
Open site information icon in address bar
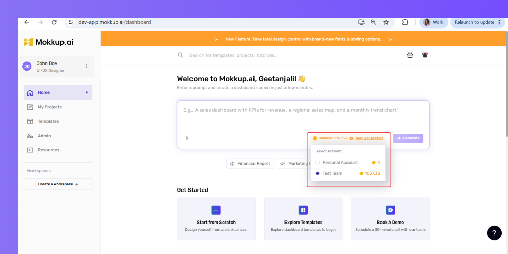click(x=71, y=22)
